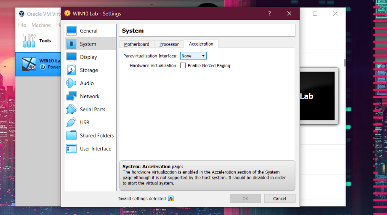
Task: Click the help question mark button
Action: coord(270,13)
